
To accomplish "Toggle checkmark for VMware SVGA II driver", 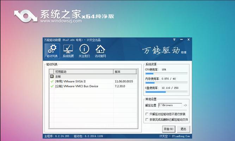I will 52,81.
